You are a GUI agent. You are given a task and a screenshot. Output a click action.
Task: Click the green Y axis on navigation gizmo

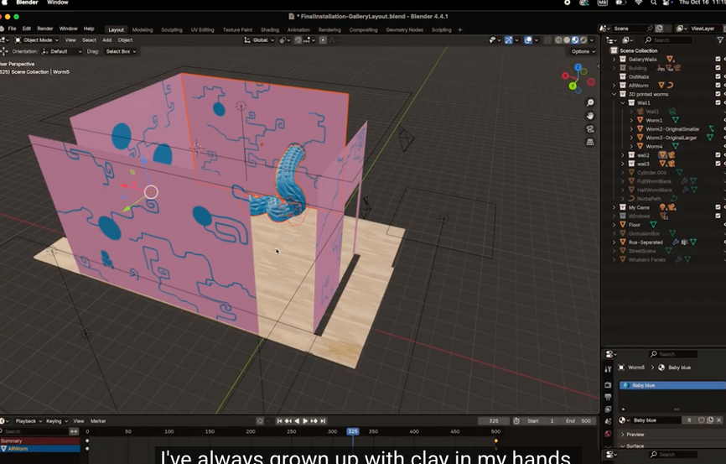(573, 86)
